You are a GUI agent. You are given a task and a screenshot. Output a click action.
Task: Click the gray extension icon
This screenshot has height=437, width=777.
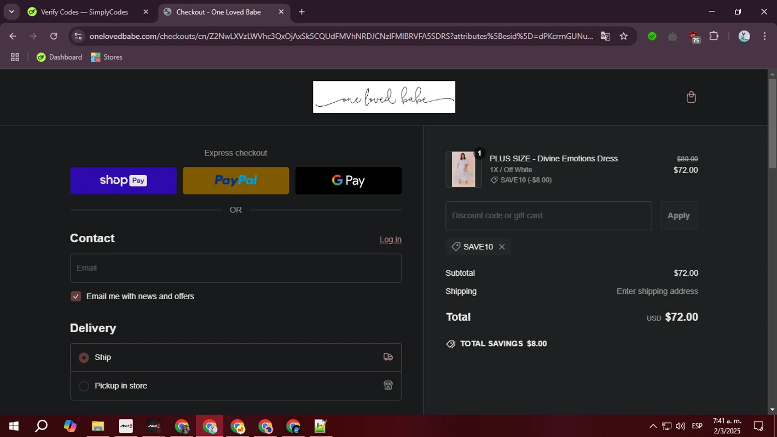tap(672, 36)
